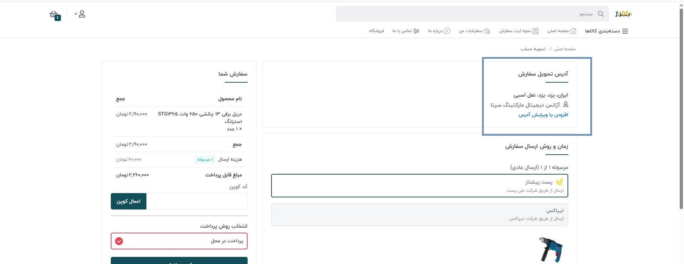Click افزودن یا ویرایش آدرس link
Screen dimensions: 684x264
coord(543,115)
